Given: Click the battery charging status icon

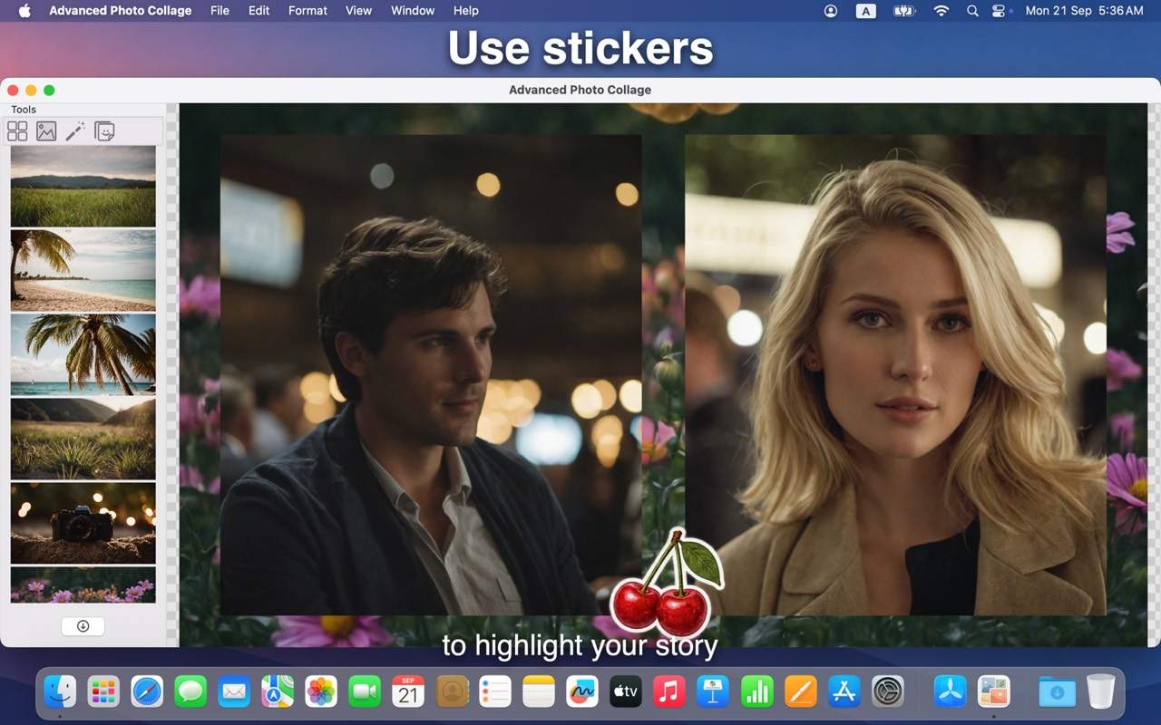Looking at the screenshot, I should point(904,11).
